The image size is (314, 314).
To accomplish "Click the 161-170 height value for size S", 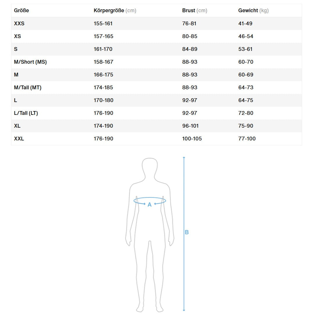I will tap(103, 49).
